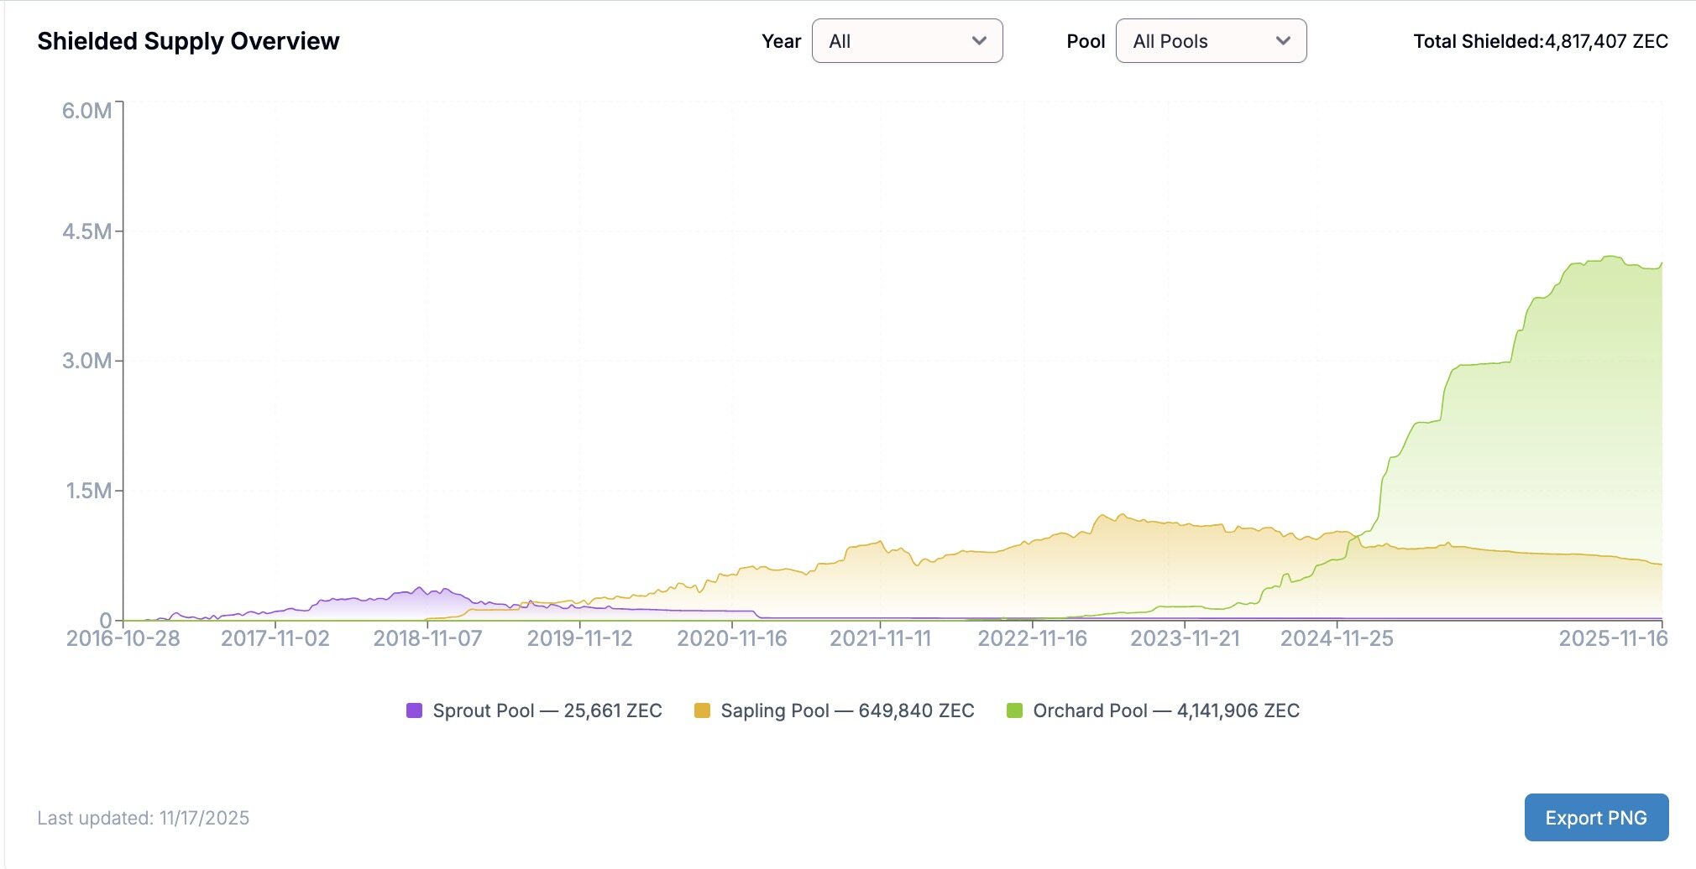Screen dimensions: 1696x869
Task: Click the 2025-11-16 x-axis date label
Action: 1612,638
